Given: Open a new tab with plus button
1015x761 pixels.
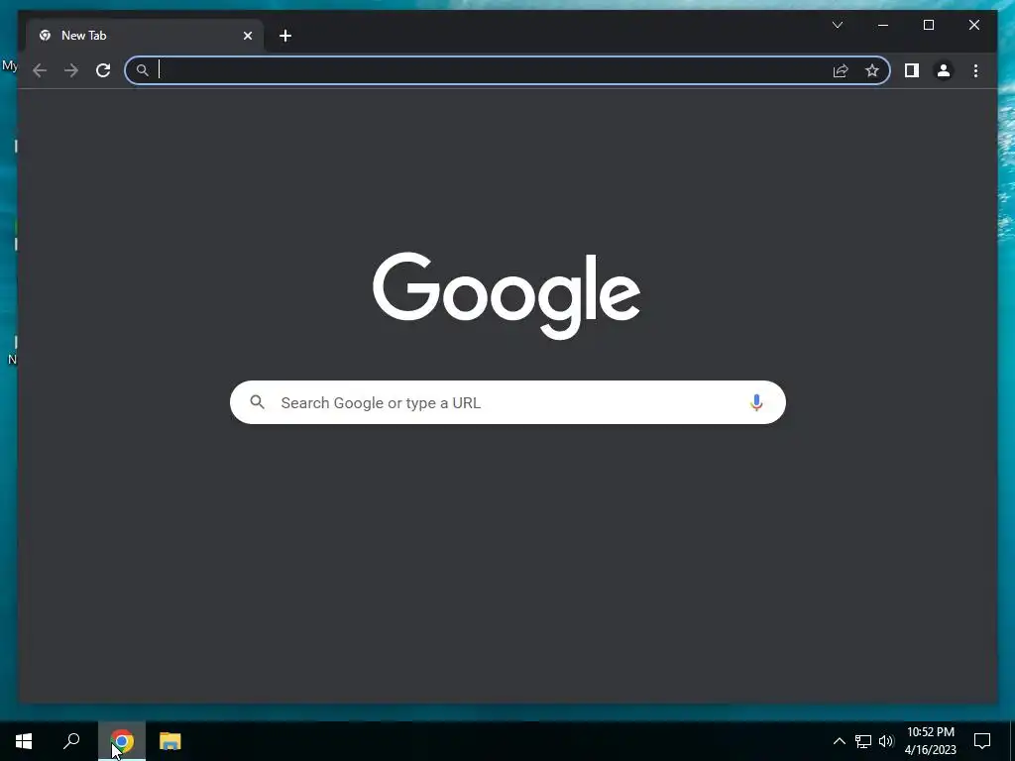Looking at the screenshot, I should click(x=285, y=36).
